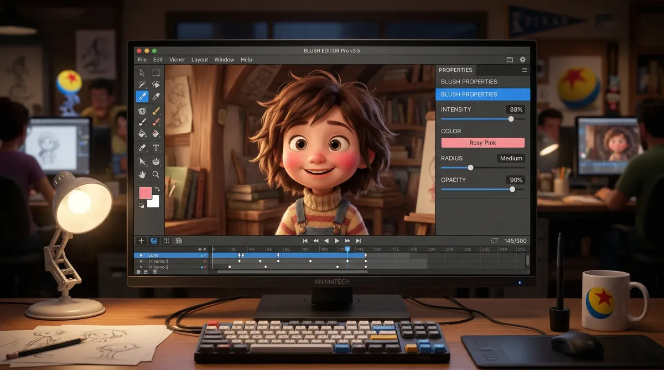Expand the Luna layer
664x370 pixels.
[x=141, y=255]
